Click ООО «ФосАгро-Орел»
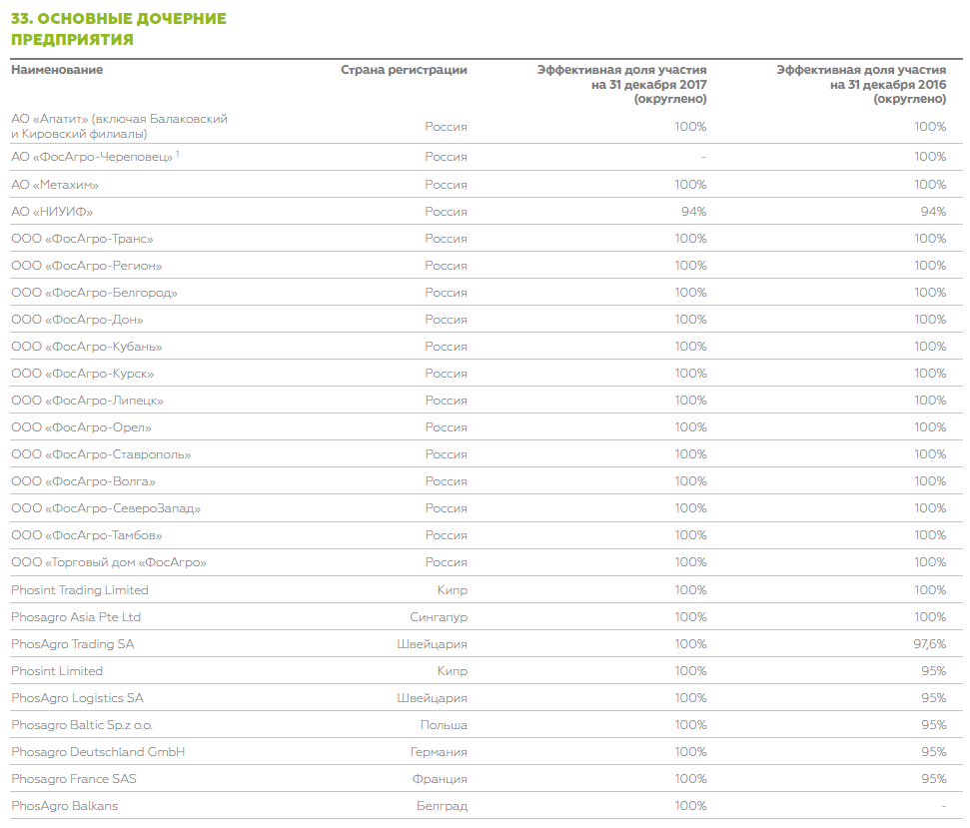Viewport: 970px width, 828px height. [x=81, y=427]
